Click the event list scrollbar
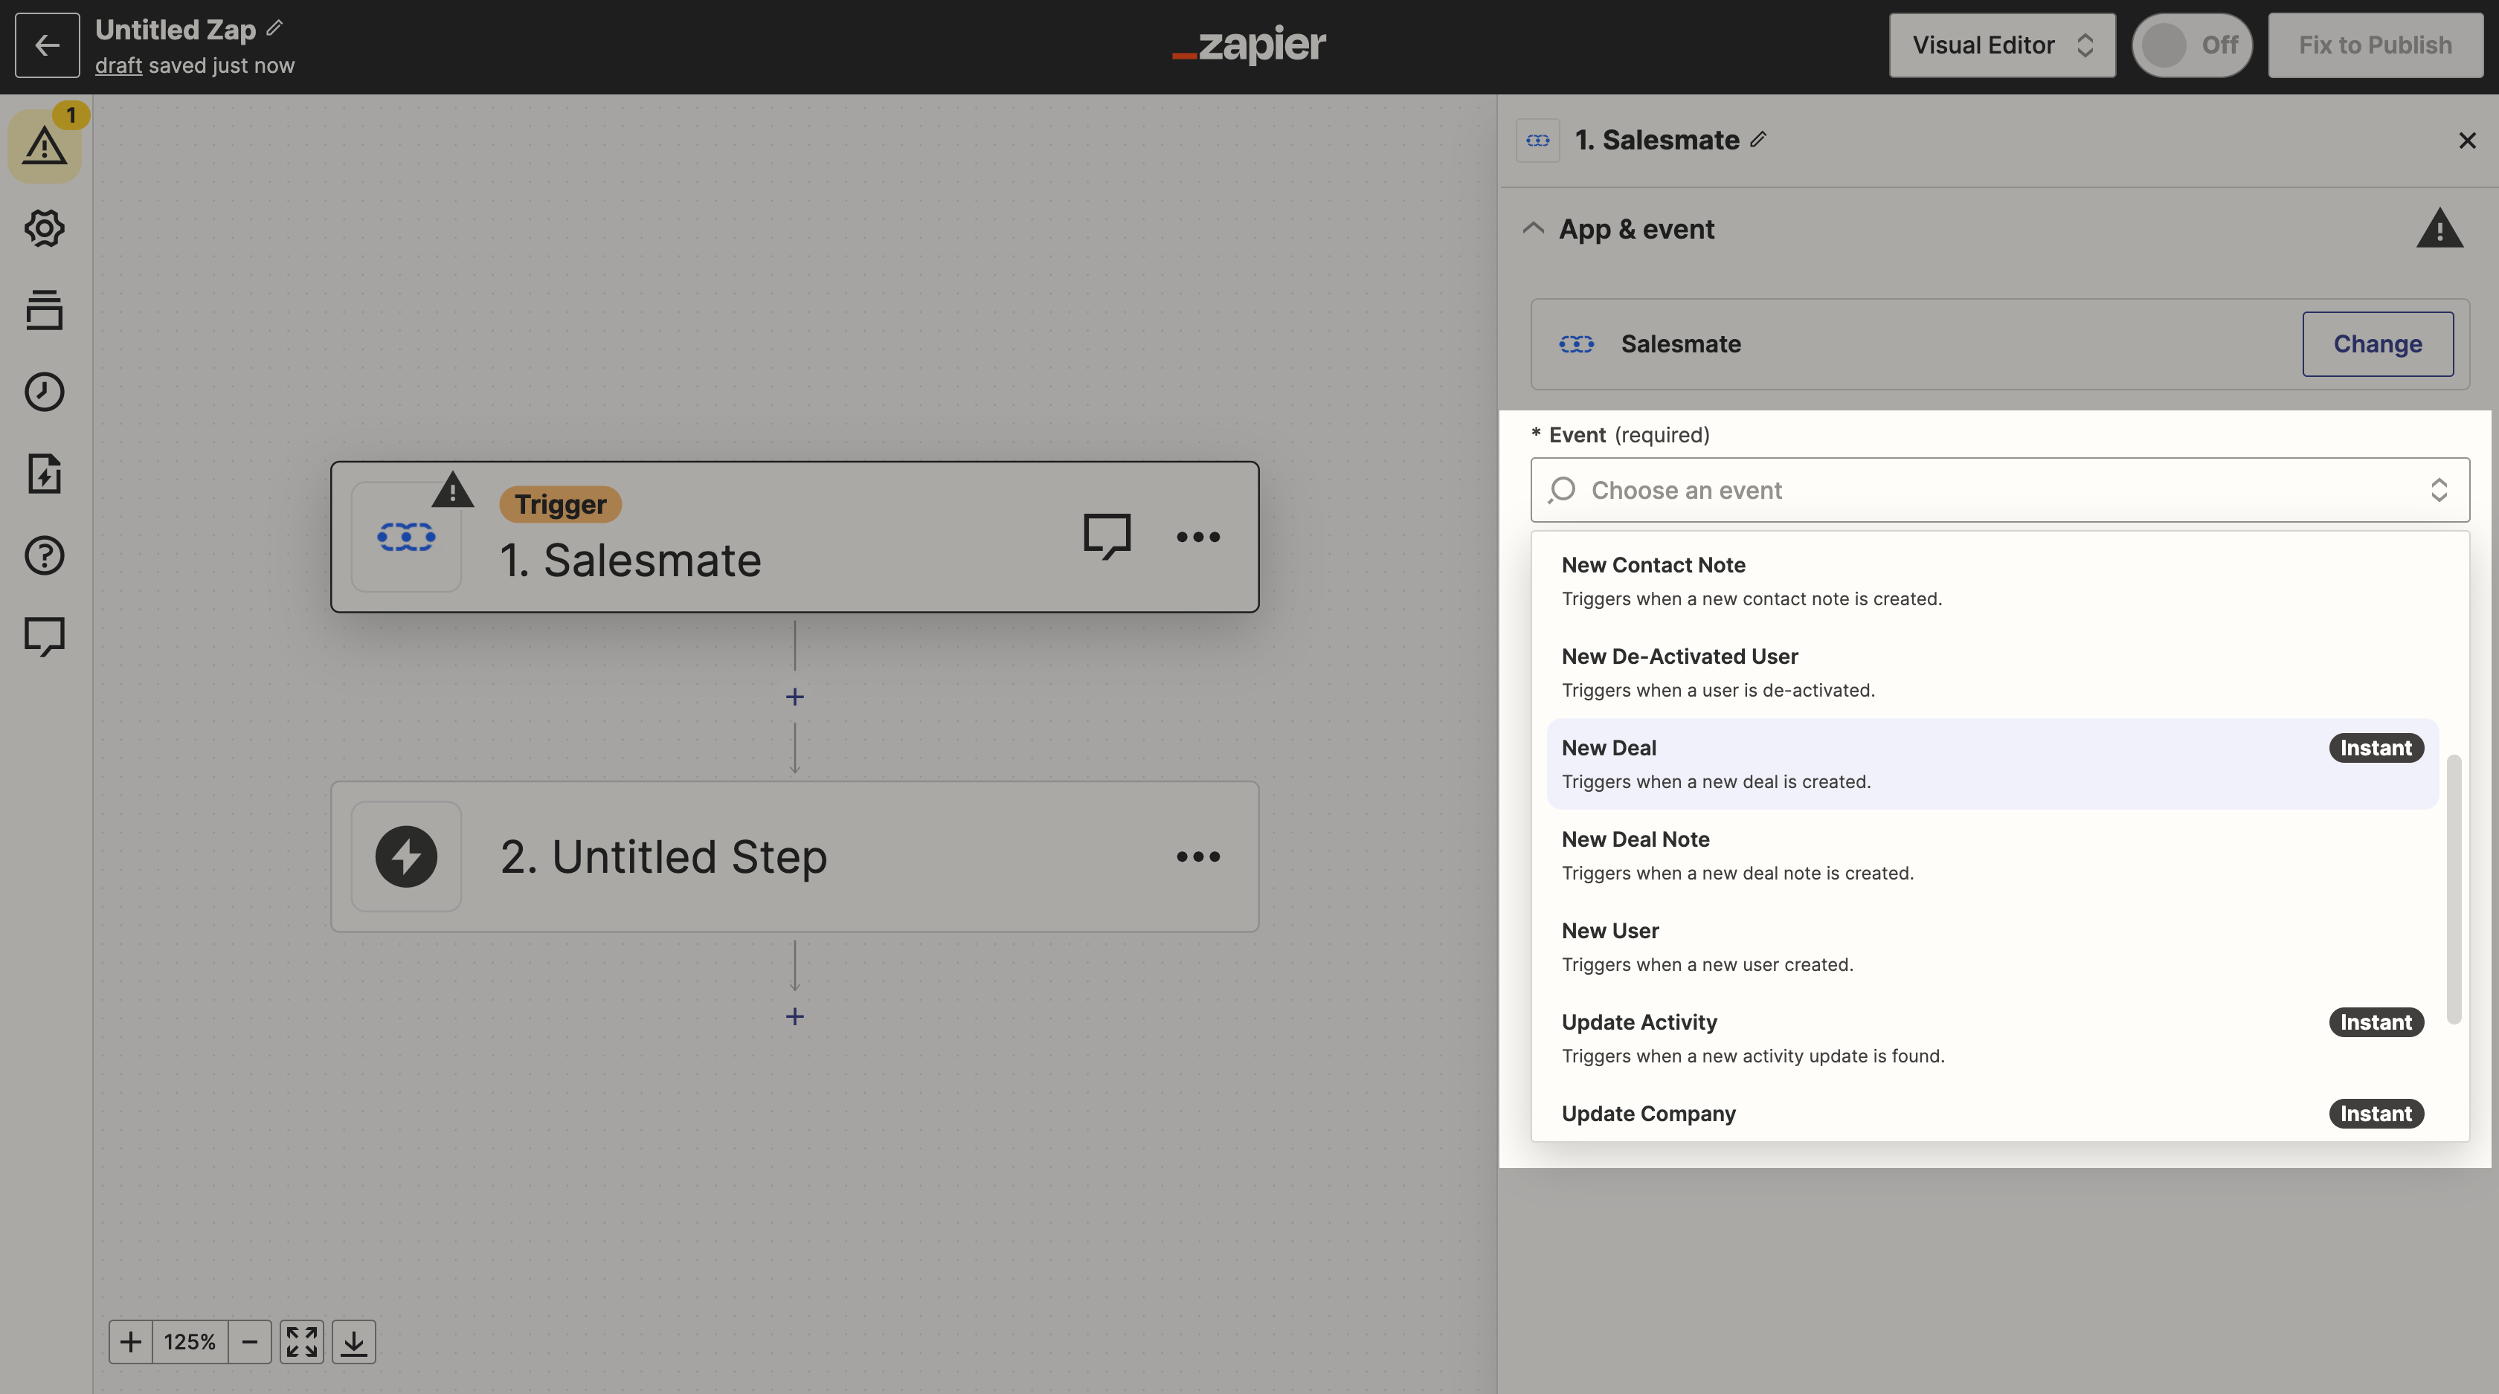 coord(2454,889)
